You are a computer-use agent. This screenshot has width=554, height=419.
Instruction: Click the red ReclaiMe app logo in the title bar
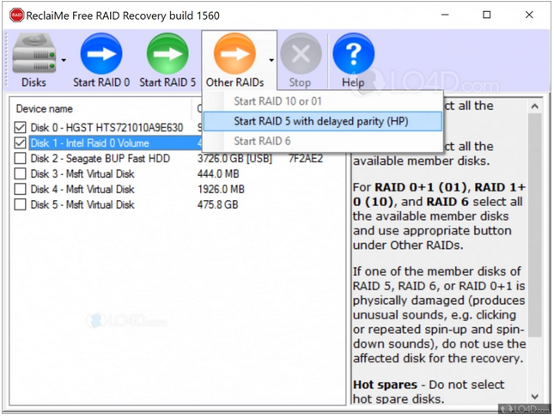16,15
